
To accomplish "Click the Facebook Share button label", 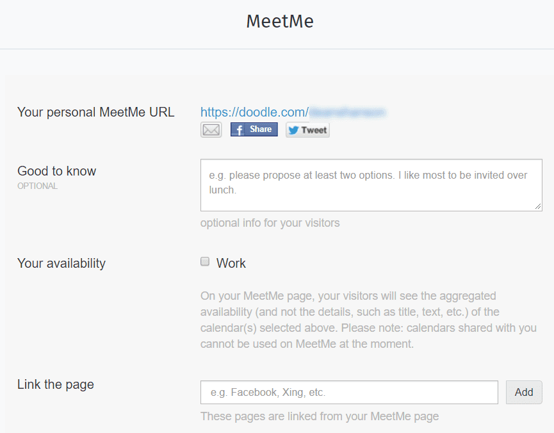I will (261, 129).
